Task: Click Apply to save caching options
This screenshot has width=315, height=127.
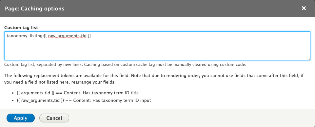Action: (x=21, y=118)
